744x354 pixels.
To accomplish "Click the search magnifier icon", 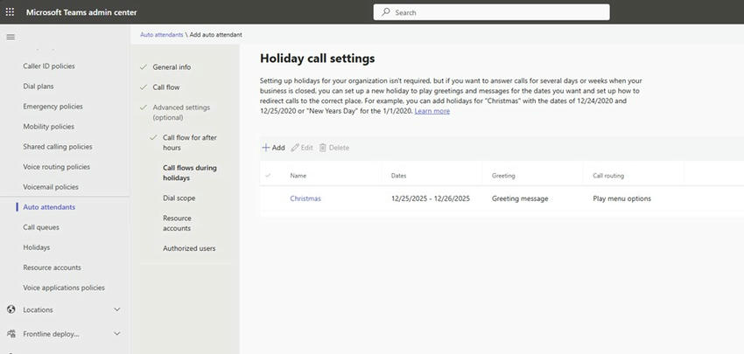I will coord(386,12).
